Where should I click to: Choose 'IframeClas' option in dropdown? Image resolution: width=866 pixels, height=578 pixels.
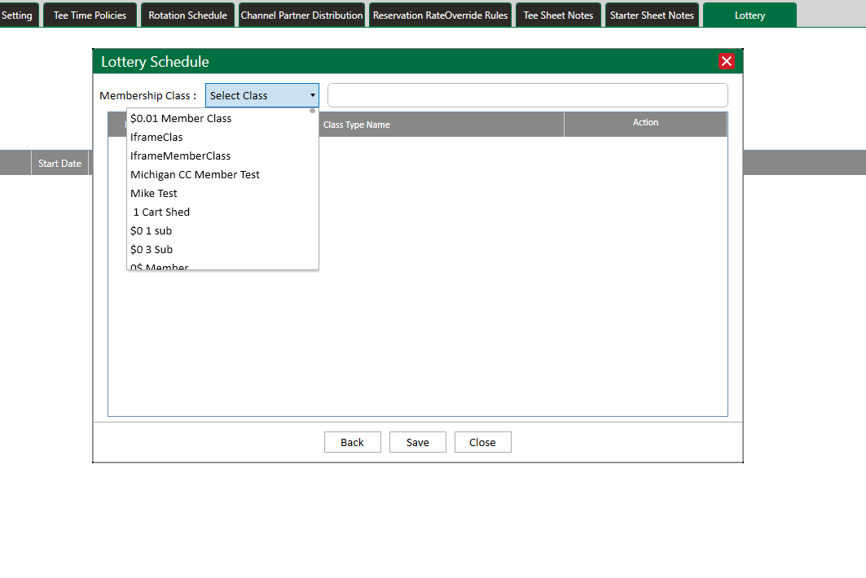[x=156, y=138]
